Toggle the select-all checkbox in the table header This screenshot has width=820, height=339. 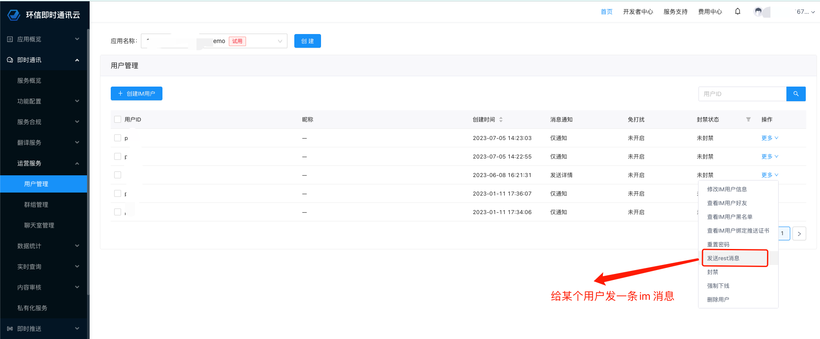[x=118, y=119]
